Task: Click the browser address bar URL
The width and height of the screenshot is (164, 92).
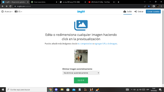Action: (x=24, y=6)
